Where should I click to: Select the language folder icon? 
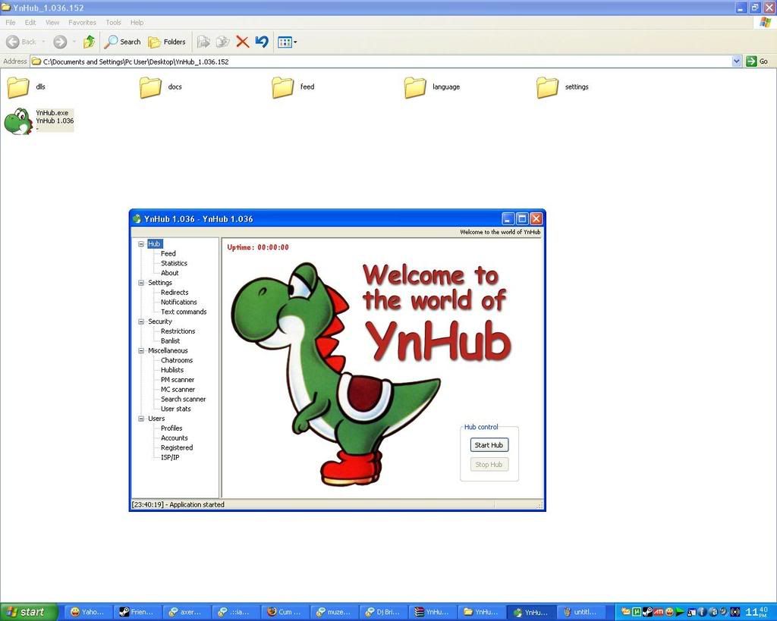tap(415, 87)
